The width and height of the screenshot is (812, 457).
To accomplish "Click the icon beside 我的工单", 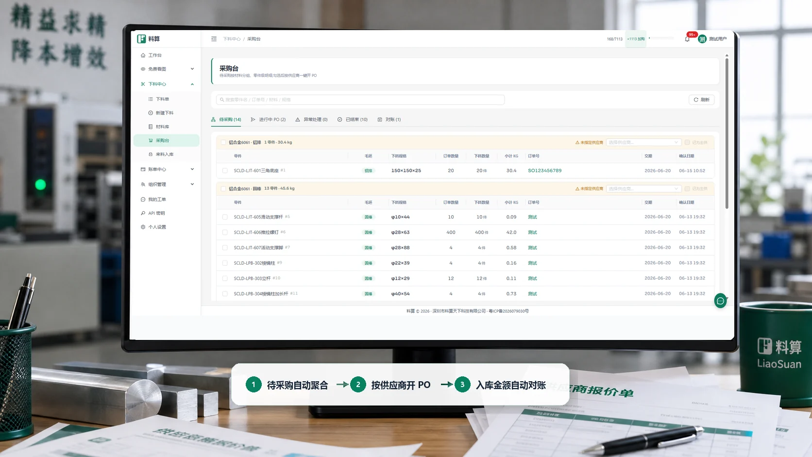I will 143,200.
